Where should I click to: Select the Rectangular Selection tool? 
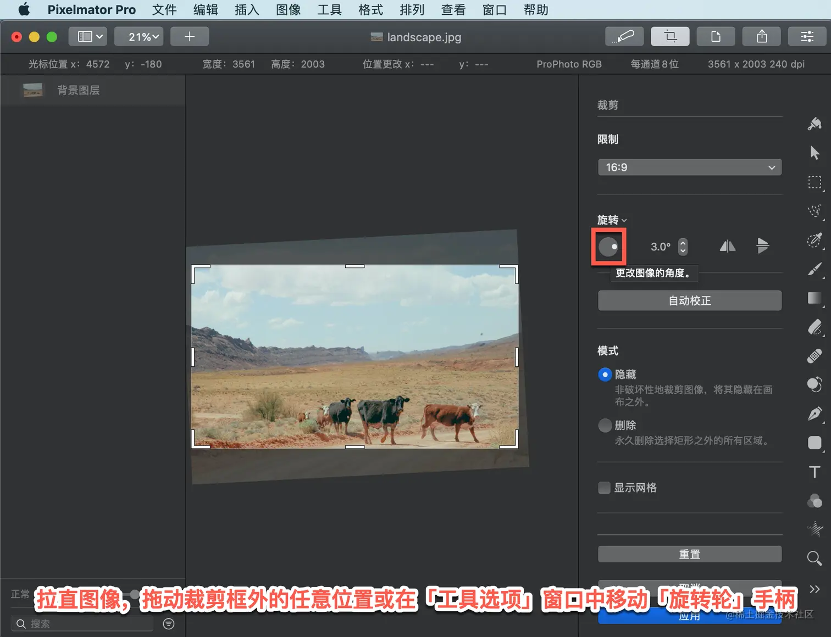tap(815, 182)
